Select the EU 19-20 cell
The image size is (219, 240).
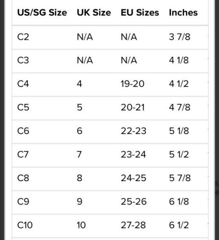click(x=132, y=84)
